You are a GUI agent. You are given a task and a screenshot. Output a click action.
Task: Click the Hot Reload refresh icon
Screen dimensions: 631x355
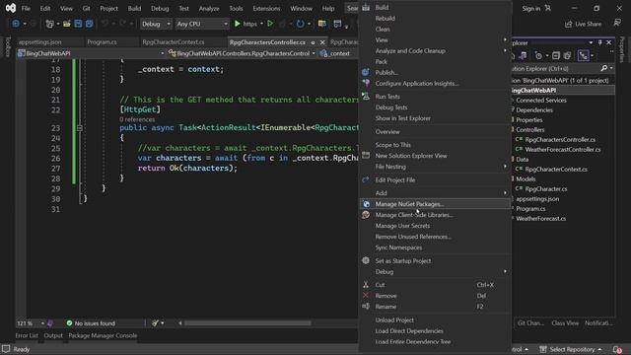pyautogui.click(x=300, y=24)
